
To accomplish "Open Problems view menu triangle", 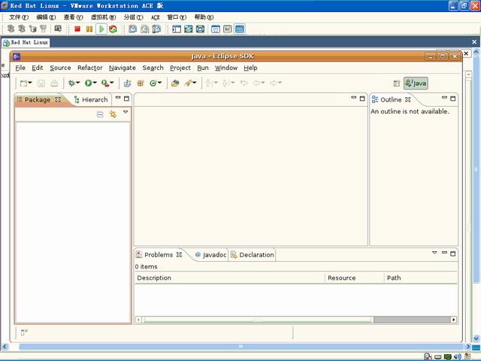I will [x=434, y=253].
